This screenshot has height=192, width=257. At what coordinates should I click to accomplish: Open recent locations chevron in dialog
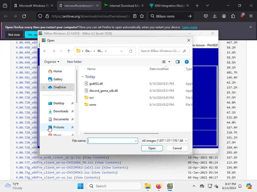[x=61, y=51]
